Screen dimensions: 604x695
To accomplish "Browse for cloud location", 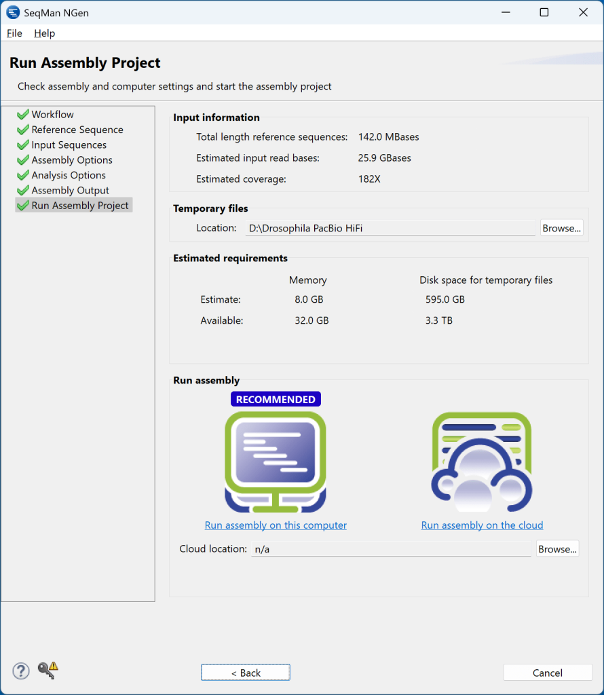I will pyautogui.click(x=557, y=549).
